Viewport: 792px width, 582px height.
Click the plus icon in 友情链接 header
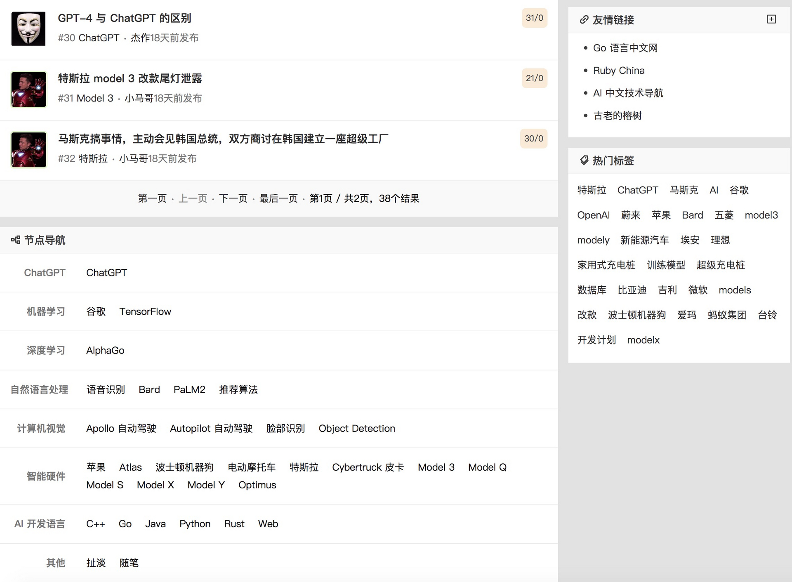(x=771, y=19)
